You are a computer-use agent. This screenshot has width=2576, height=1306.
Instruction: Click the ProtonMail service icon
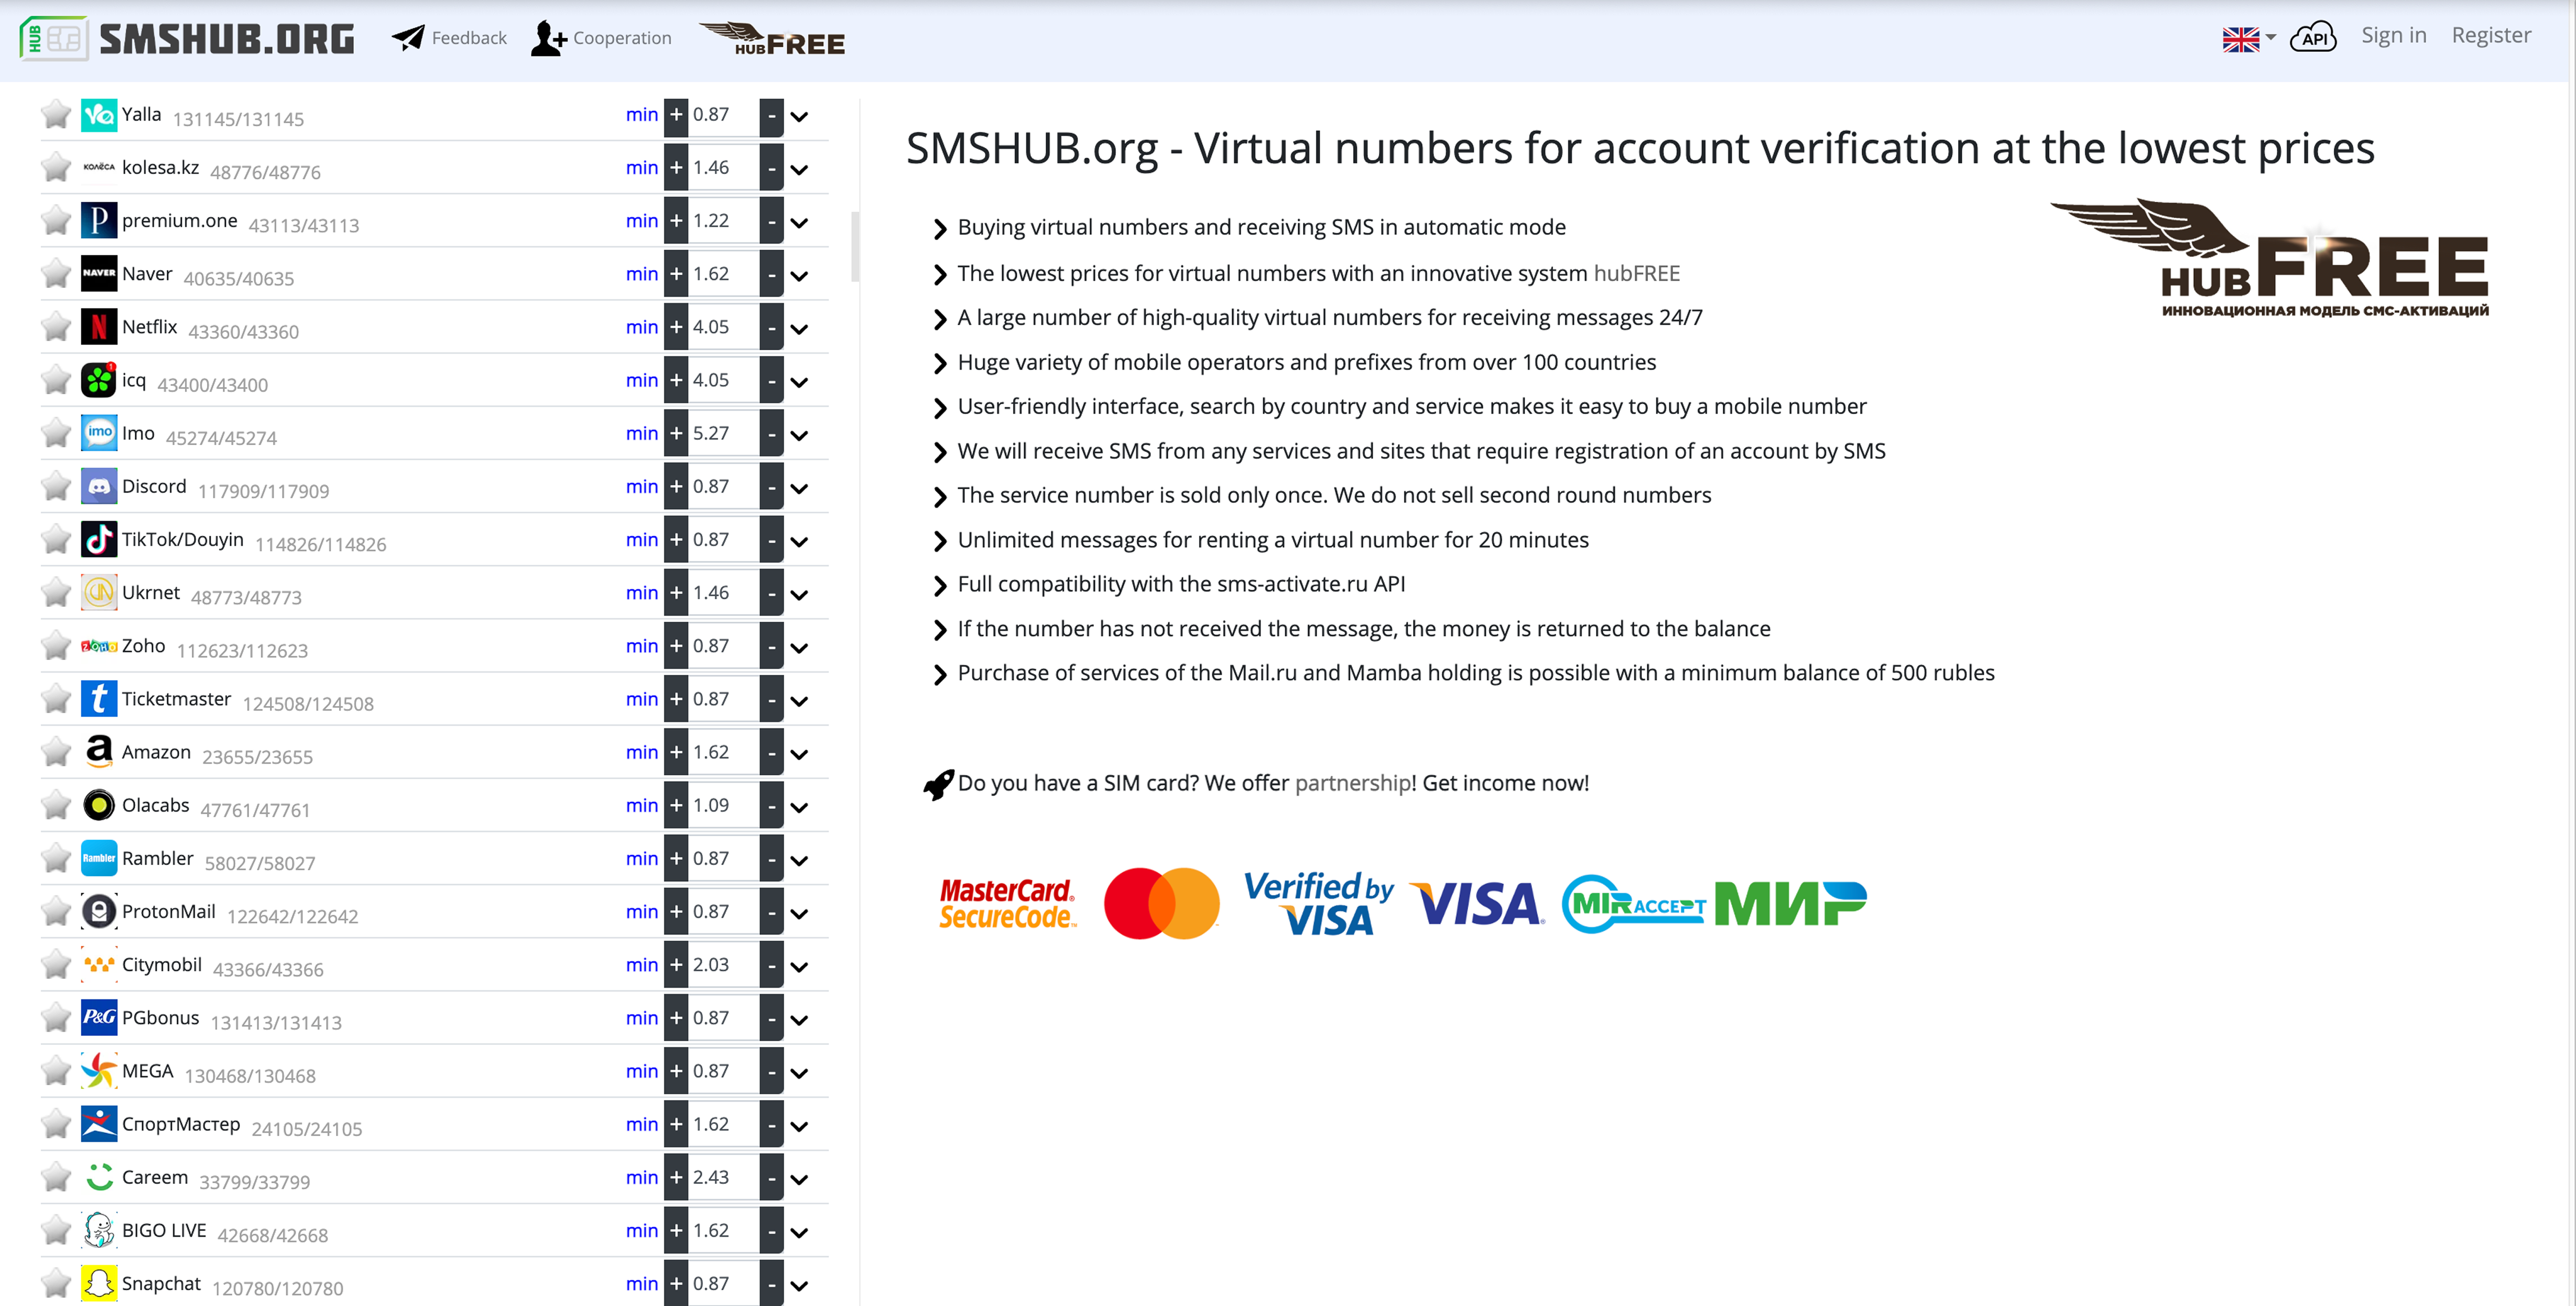pyautogui.click(x=99, y=912)
